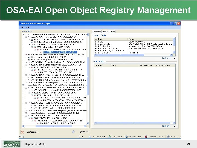Click the red X Exit Application icon
The height and width of the screenshot is (148, 197).
pyautogui.click(x=23, y=132)
